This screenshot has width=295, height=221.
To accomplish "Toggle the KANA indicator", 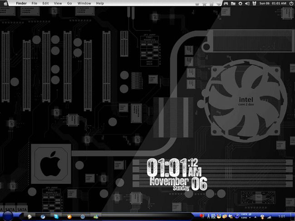I will (244, 218).
